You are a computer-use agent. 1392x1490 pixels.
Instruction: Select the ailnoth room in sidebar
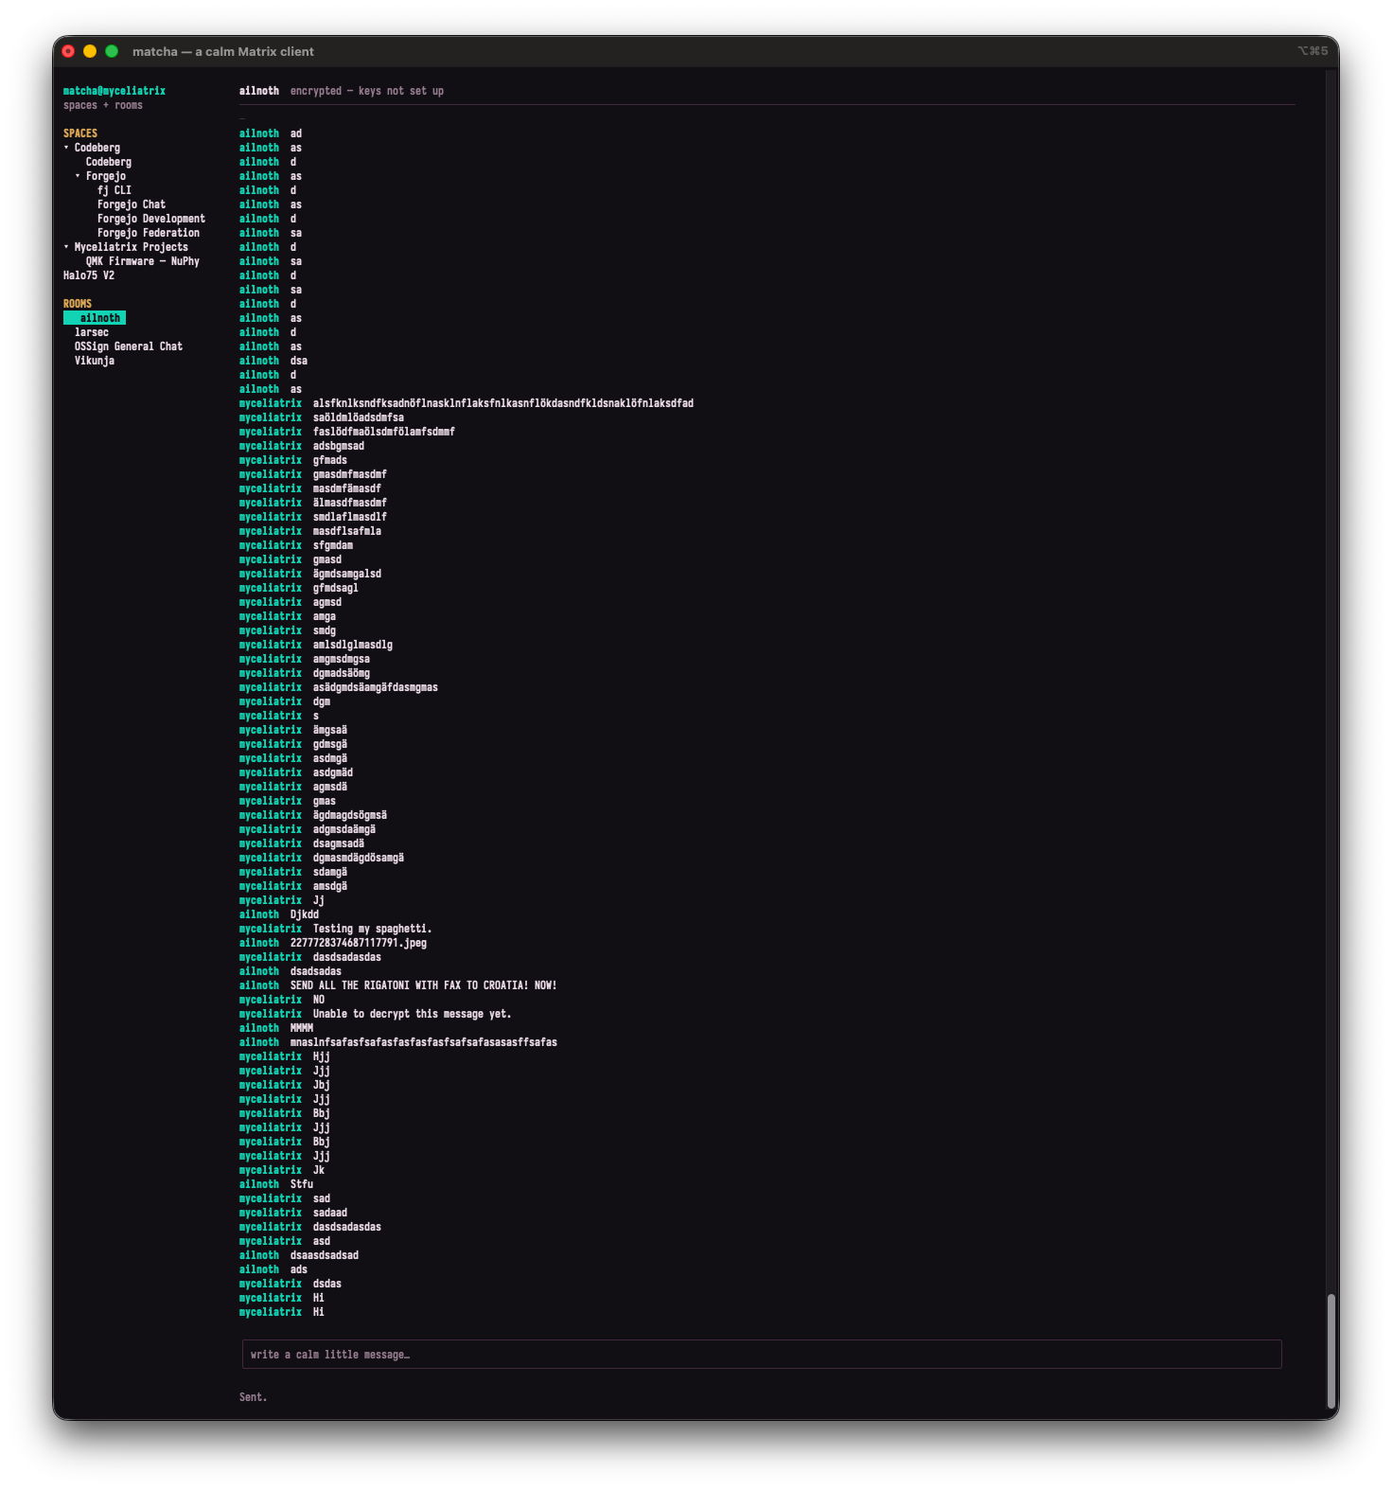[x=95, y=318]
